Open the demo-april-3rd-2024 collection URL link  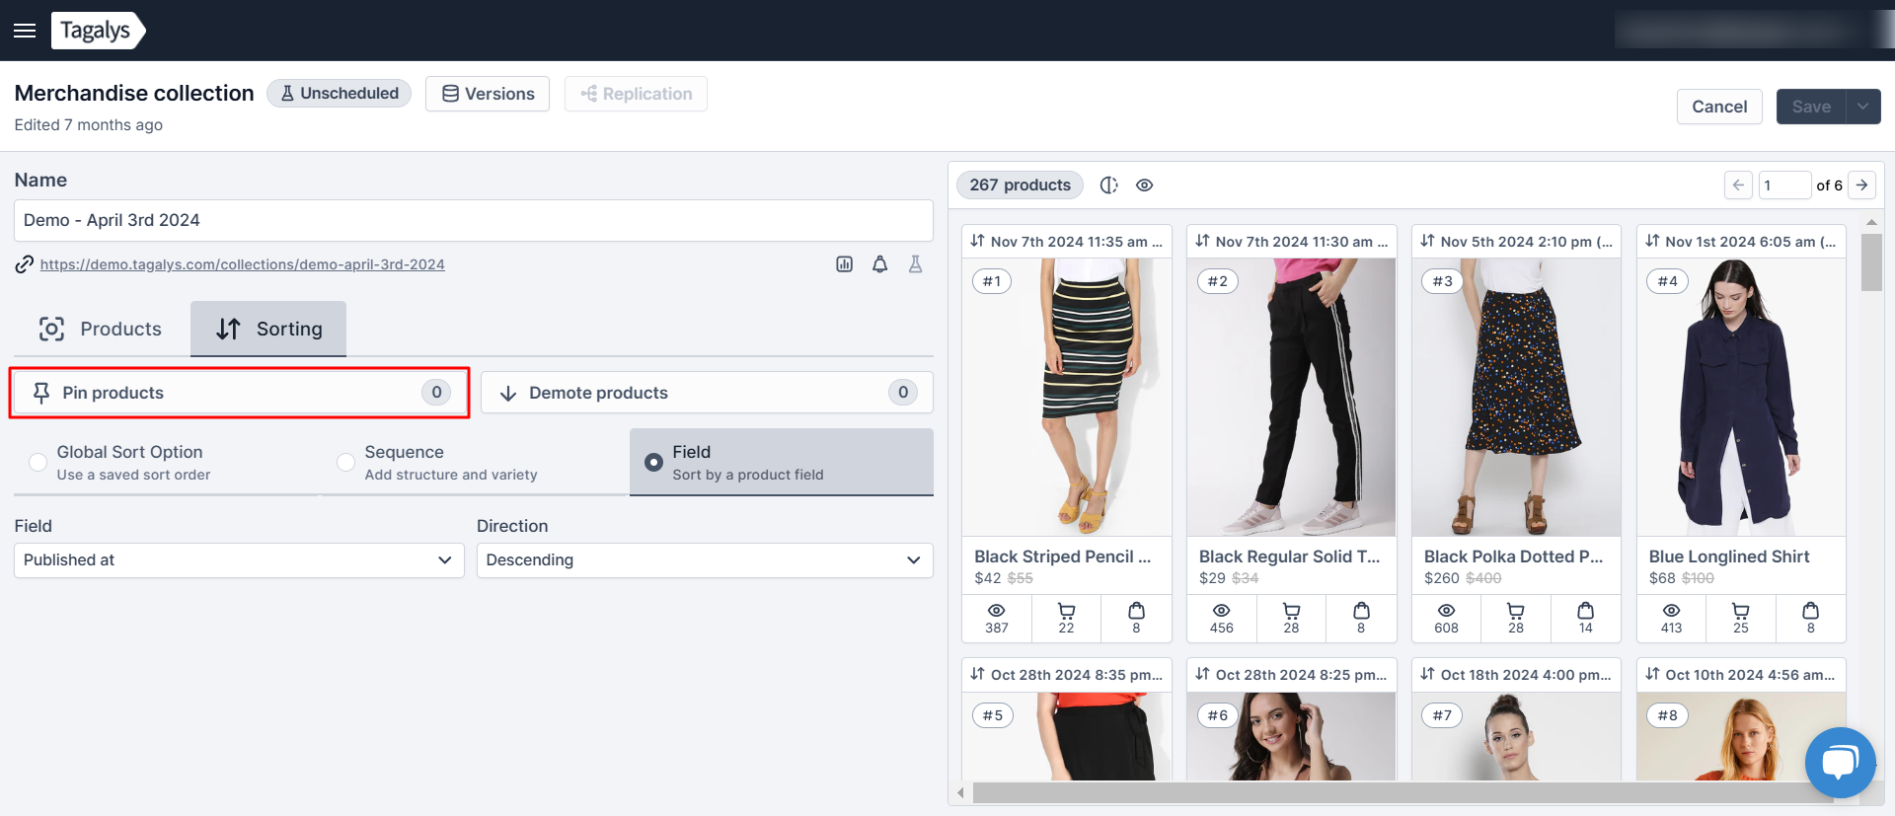click(x=242, y=264)
